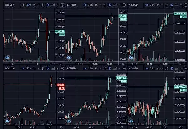Expand chart style dropdown in BTCUSD panel
Screen dimensions: 188x129
(57, 5)
